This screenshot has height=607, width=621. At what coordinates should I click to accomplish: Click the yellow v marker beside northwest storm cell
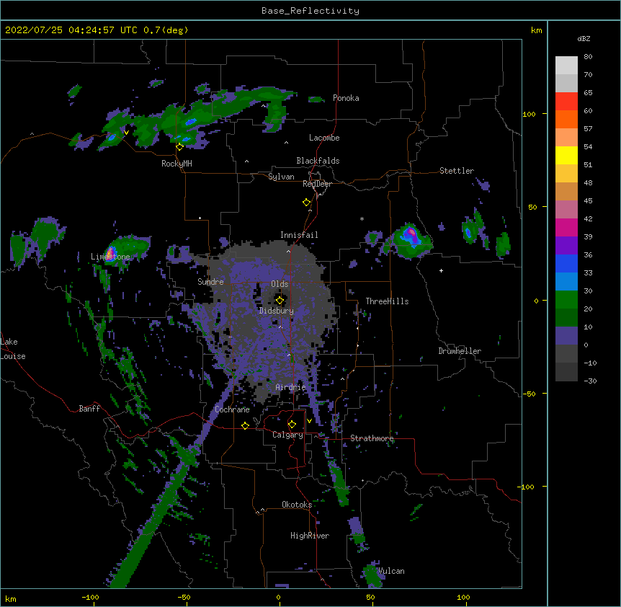tap(126, 133)
